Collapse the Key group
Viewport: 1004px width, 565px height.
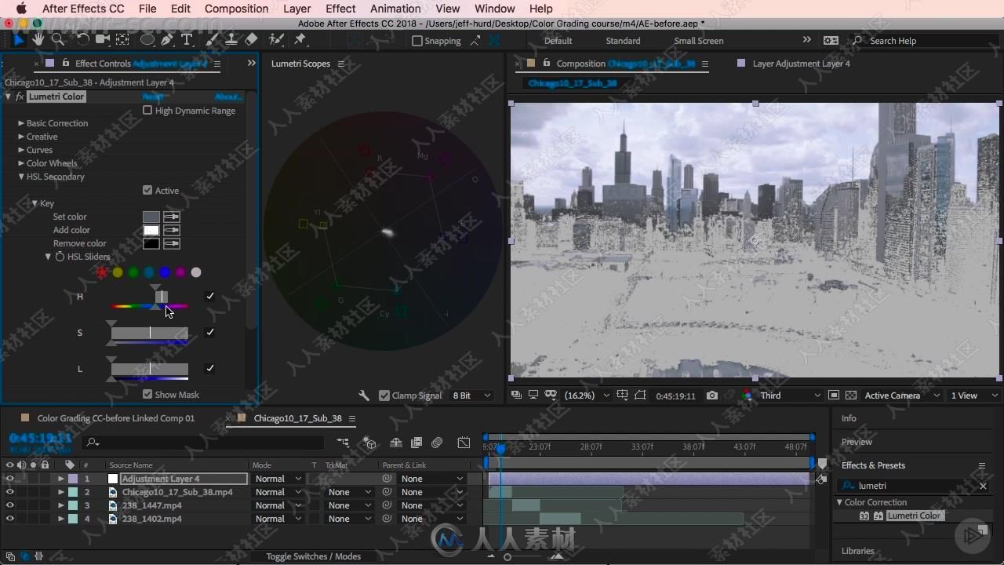[x=35, y=203]
